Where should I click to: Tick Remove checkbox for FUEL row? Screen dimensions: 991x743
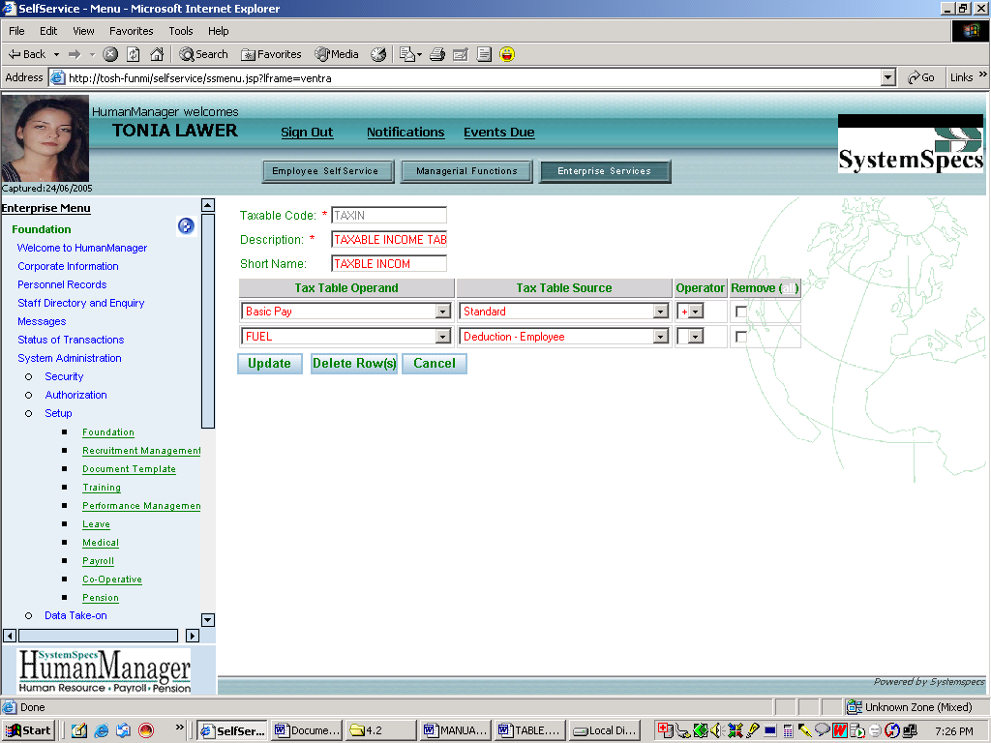pos(741,337)
